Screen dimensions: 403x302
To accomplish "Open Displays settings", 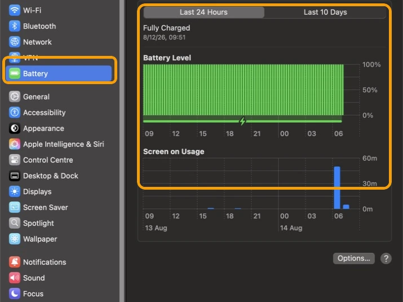I will click(x=59, y=191).
